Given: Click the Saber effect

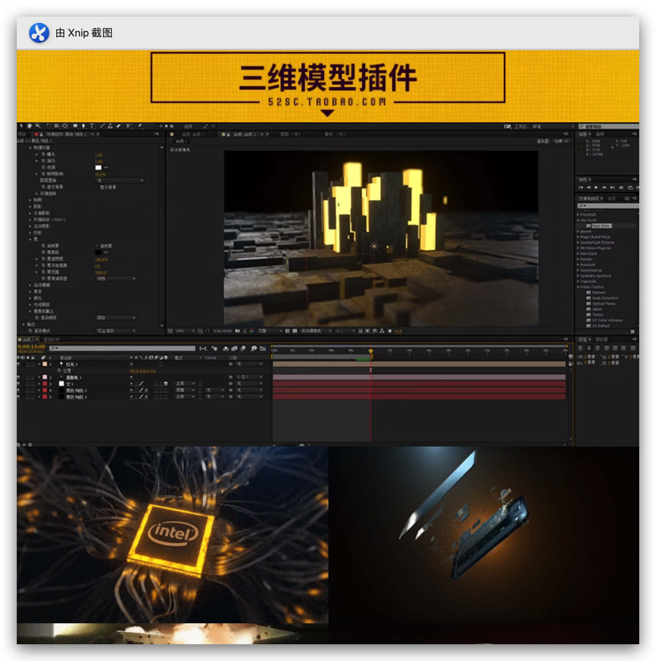Looking at the screenshot, I should coord(597,309).
